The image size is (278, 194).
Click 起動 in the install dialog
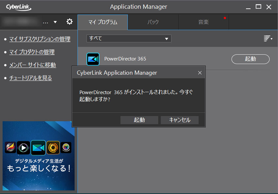139,120
